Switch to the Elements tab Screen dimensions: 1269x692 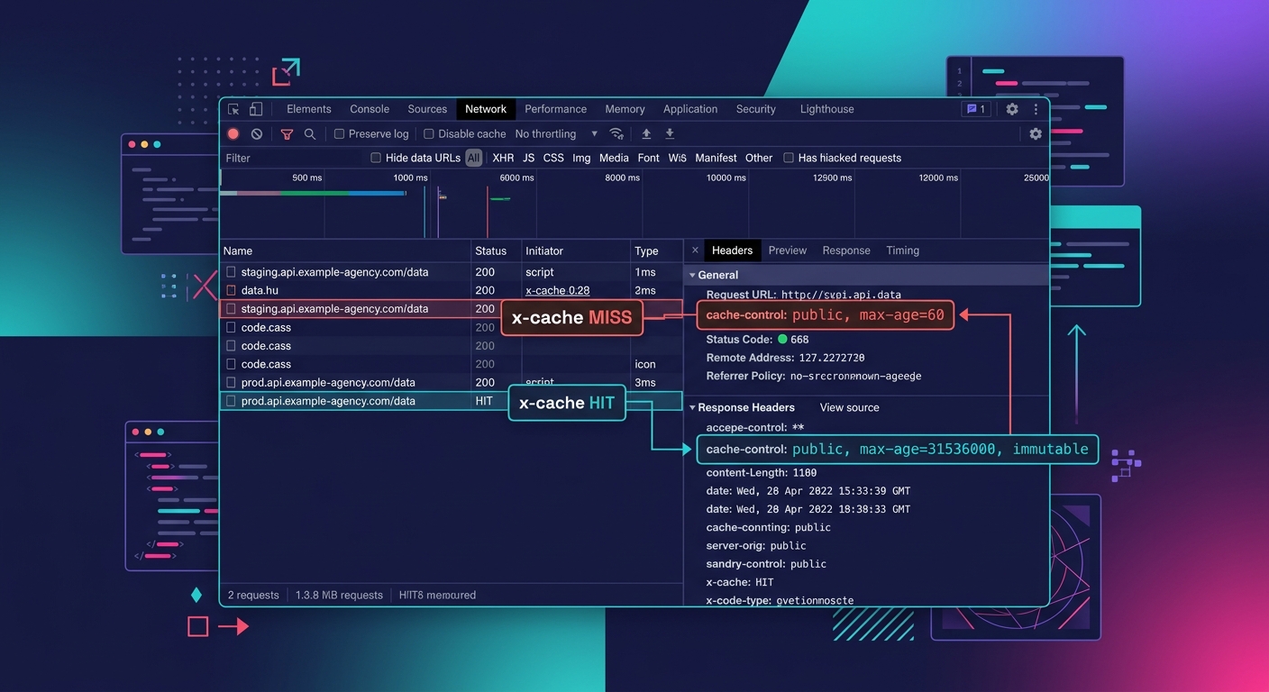click(x=309, y=109)
